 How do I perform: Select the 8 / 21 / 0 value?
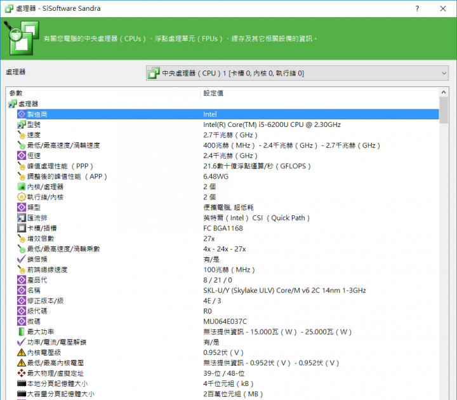tap(218, 280)
